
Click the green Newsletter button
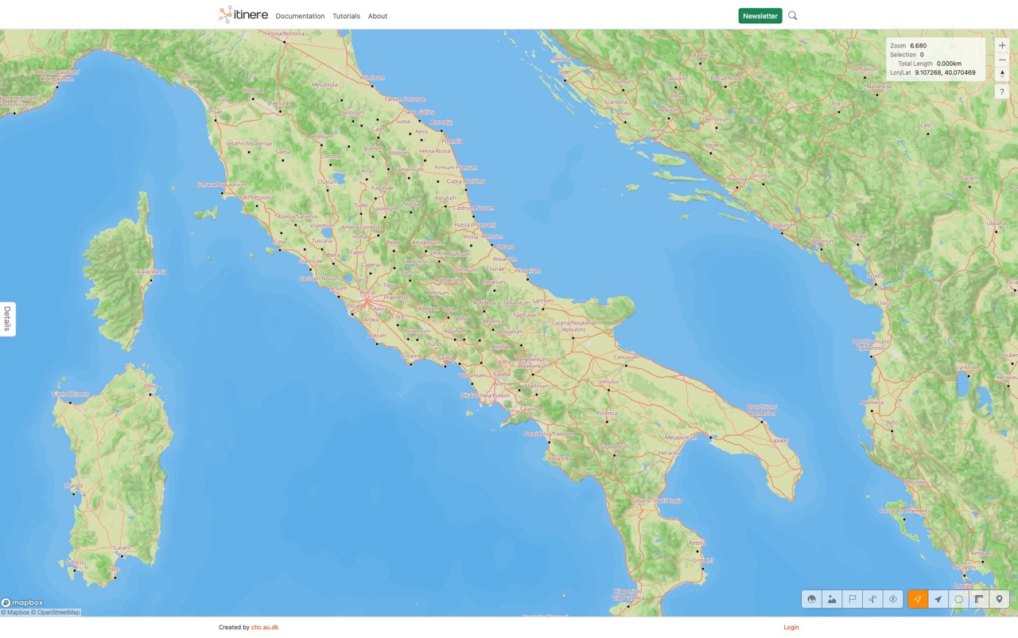click(x=760, y=16)
